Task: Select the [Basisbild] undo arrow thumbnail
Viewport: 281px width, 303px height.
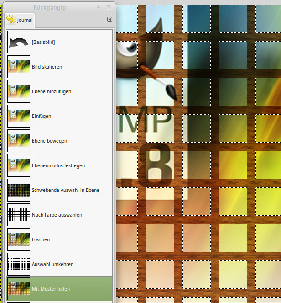Action: [19, 42]
